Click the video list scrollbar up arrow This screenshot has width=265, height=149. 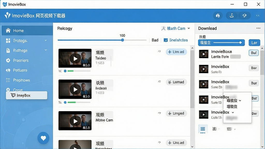point(192,48)
